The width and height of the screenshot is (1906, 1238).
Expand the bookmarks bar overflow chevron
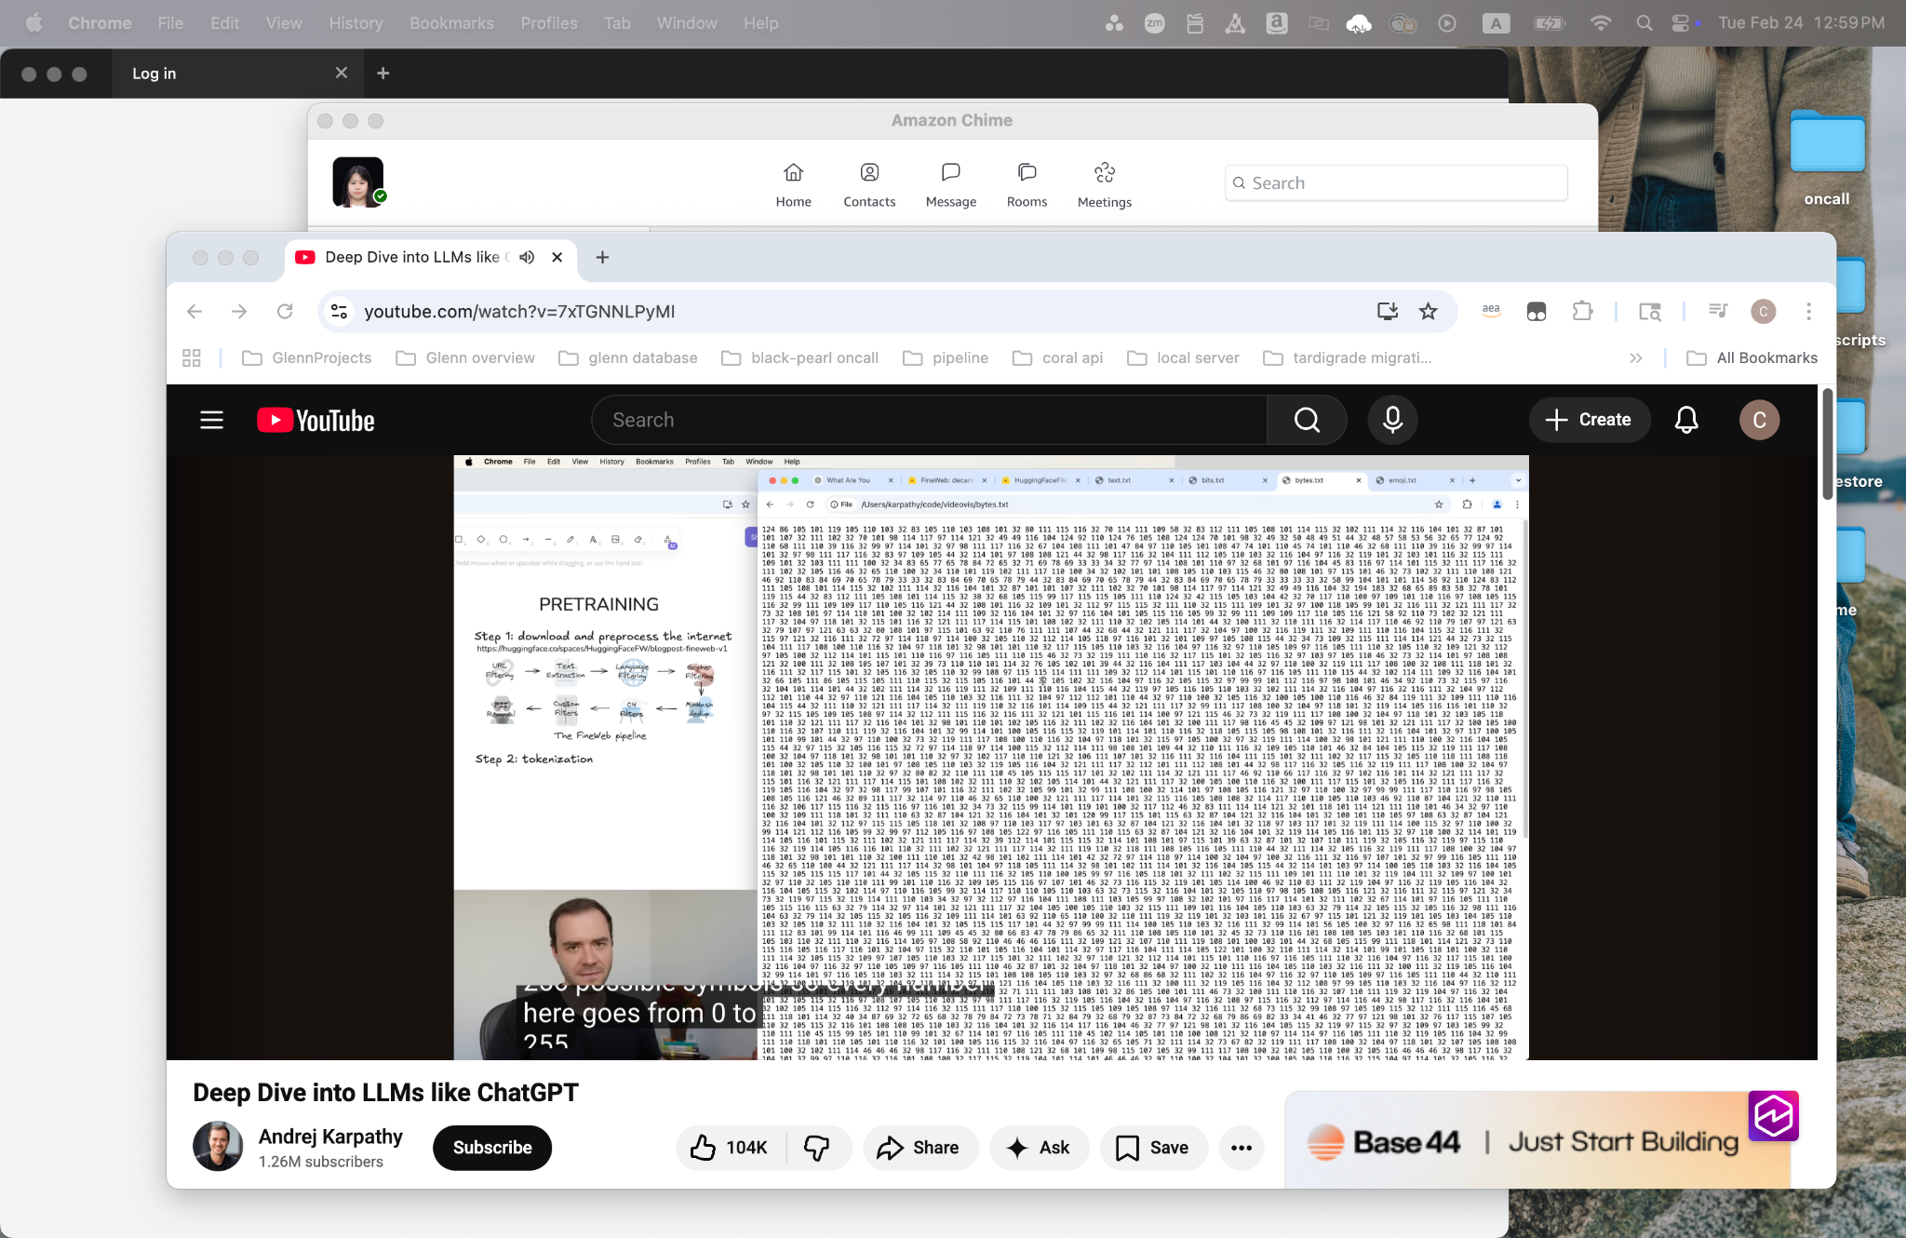[x=1636, y=357]
